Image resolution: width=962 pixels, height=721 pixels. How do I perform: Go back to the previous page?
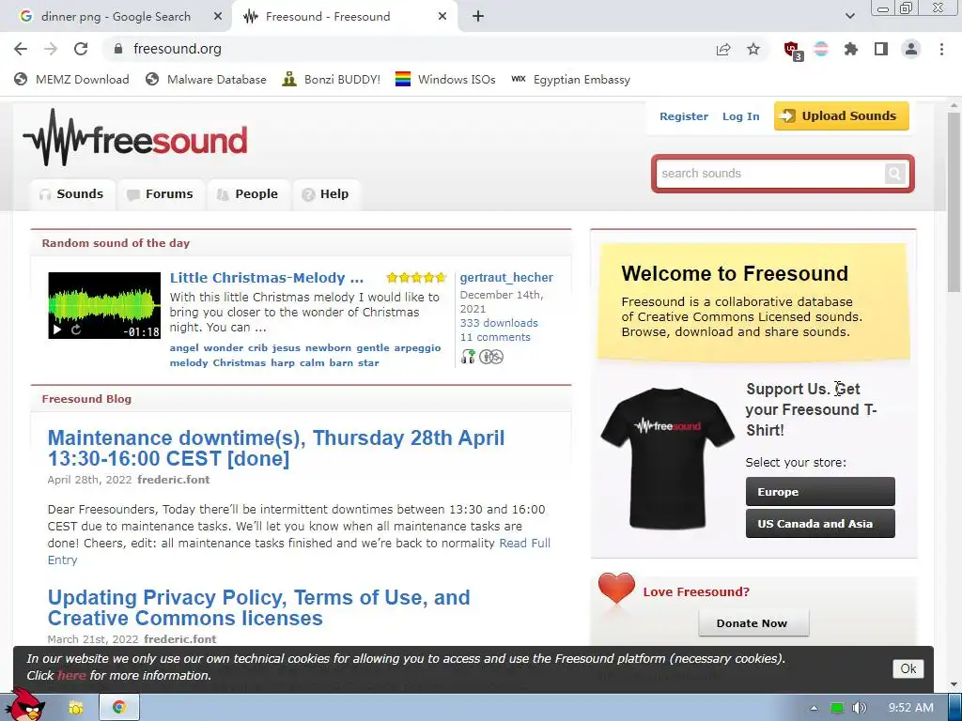(x=21, y=49)
